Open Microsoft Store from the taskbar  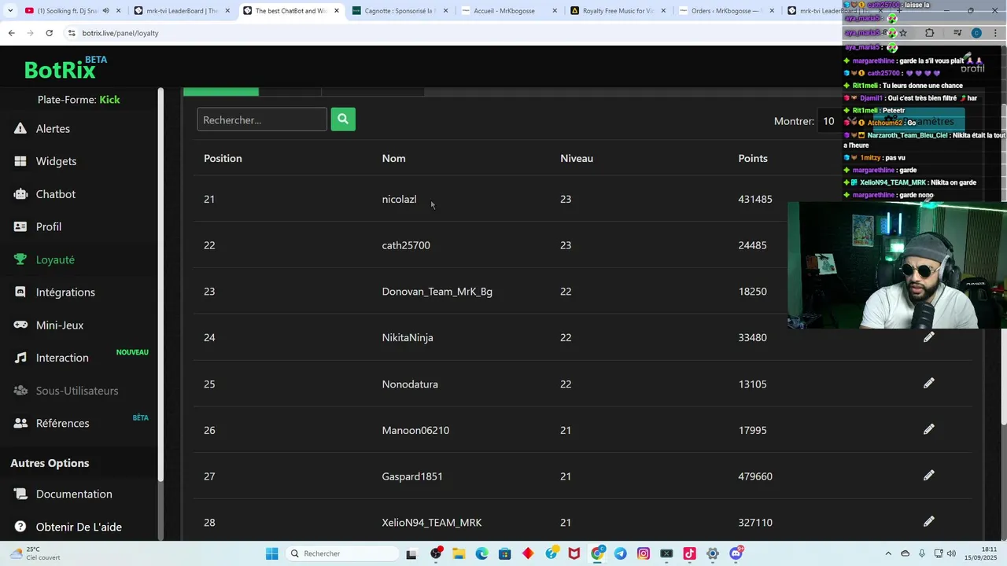[505, 553]
